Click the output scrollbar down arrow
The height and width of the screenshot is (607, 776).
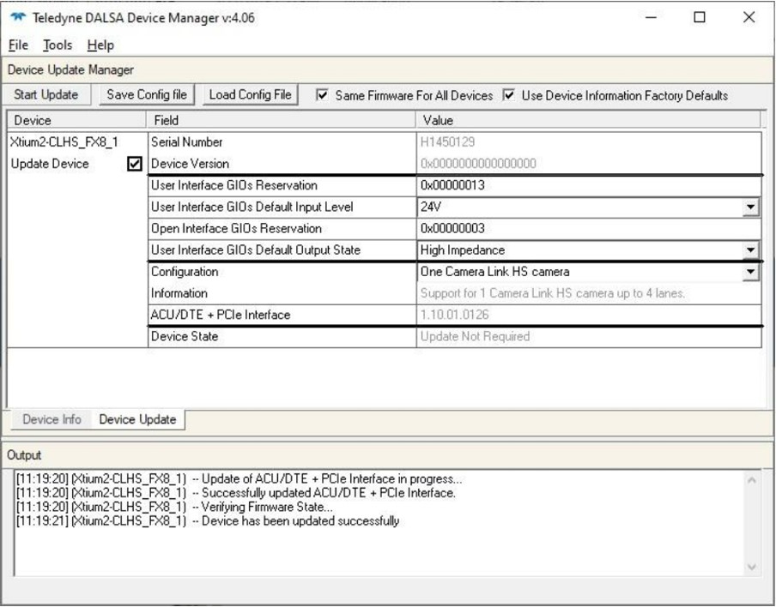752,567
